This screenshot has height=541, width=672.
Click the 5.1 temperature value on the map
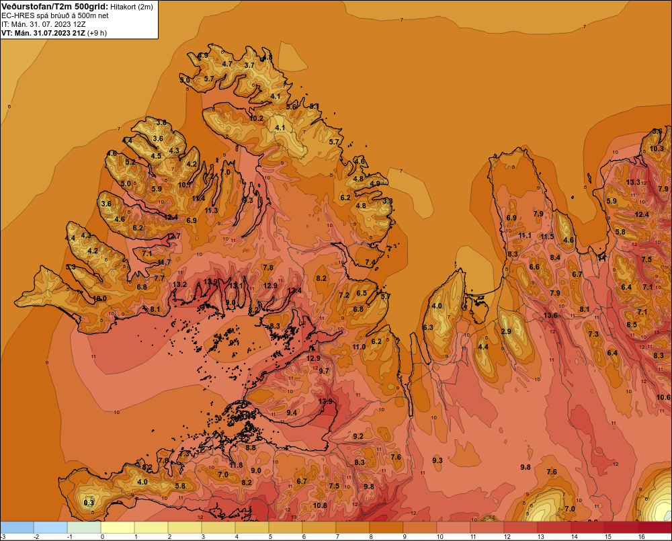coord(314,106)
